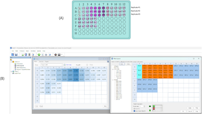Click the Edit button below the matrix
The width and height of the screenshot is (202, 114).
pos(37,106)
